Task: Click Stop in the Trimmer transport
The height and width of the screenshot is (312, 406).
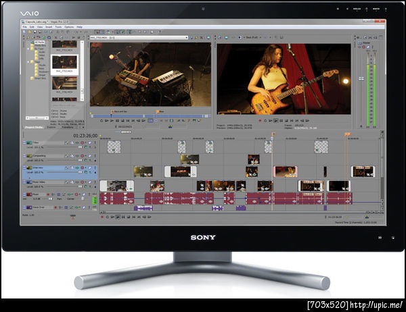Action: click(122, 121)
